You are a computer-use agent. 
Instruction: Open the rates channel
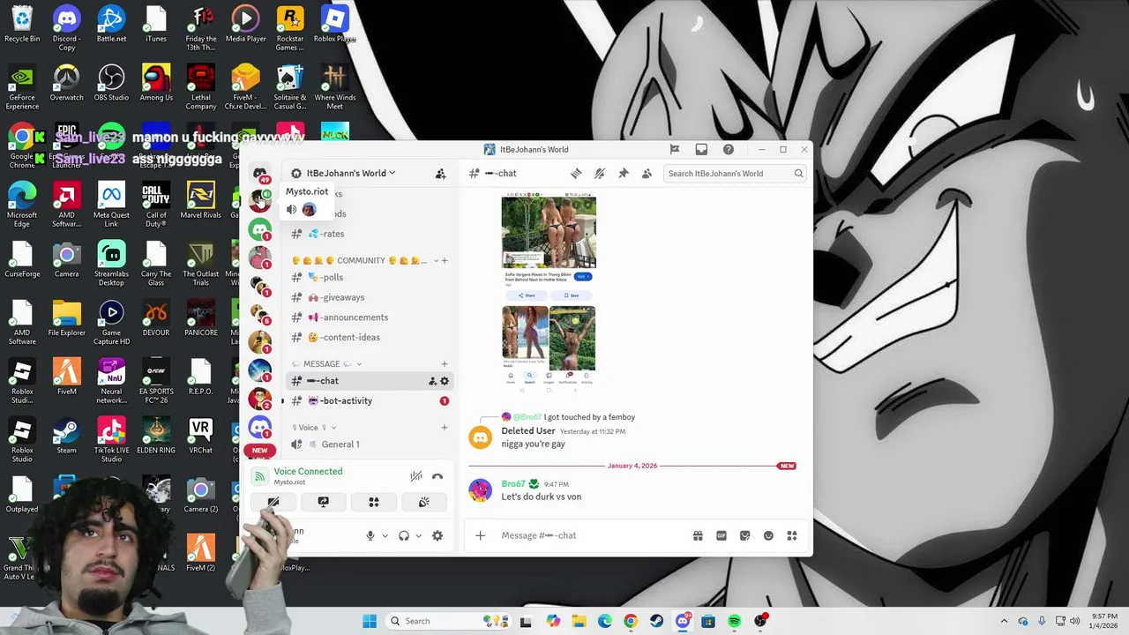(x=370, y=234)
